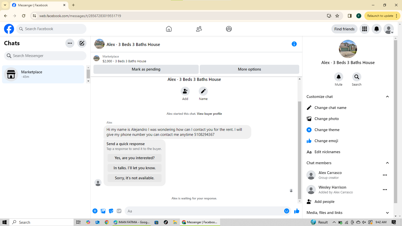Send 'Sorry, it's not available.' response
The width and height of the screenshot is (402, 226).
tap(135, 178)
